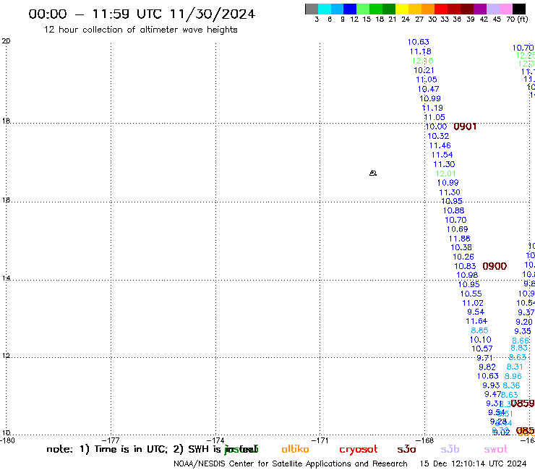Click the bright red 30-33 ft legend swatch
Screen dimensions: 535x470
(441, 9)
